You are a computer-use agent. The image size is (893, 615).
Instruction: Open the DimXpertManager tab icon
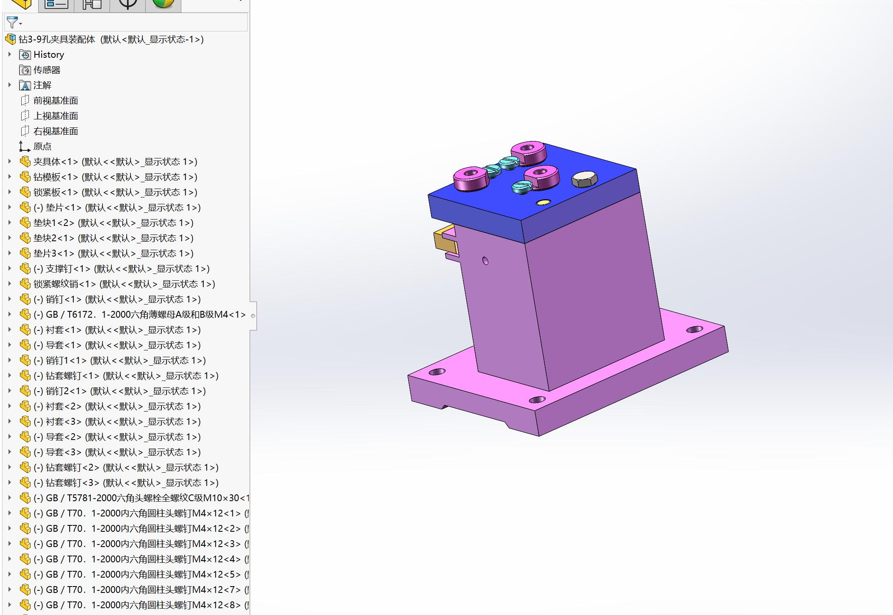click(x=127, y=4)
